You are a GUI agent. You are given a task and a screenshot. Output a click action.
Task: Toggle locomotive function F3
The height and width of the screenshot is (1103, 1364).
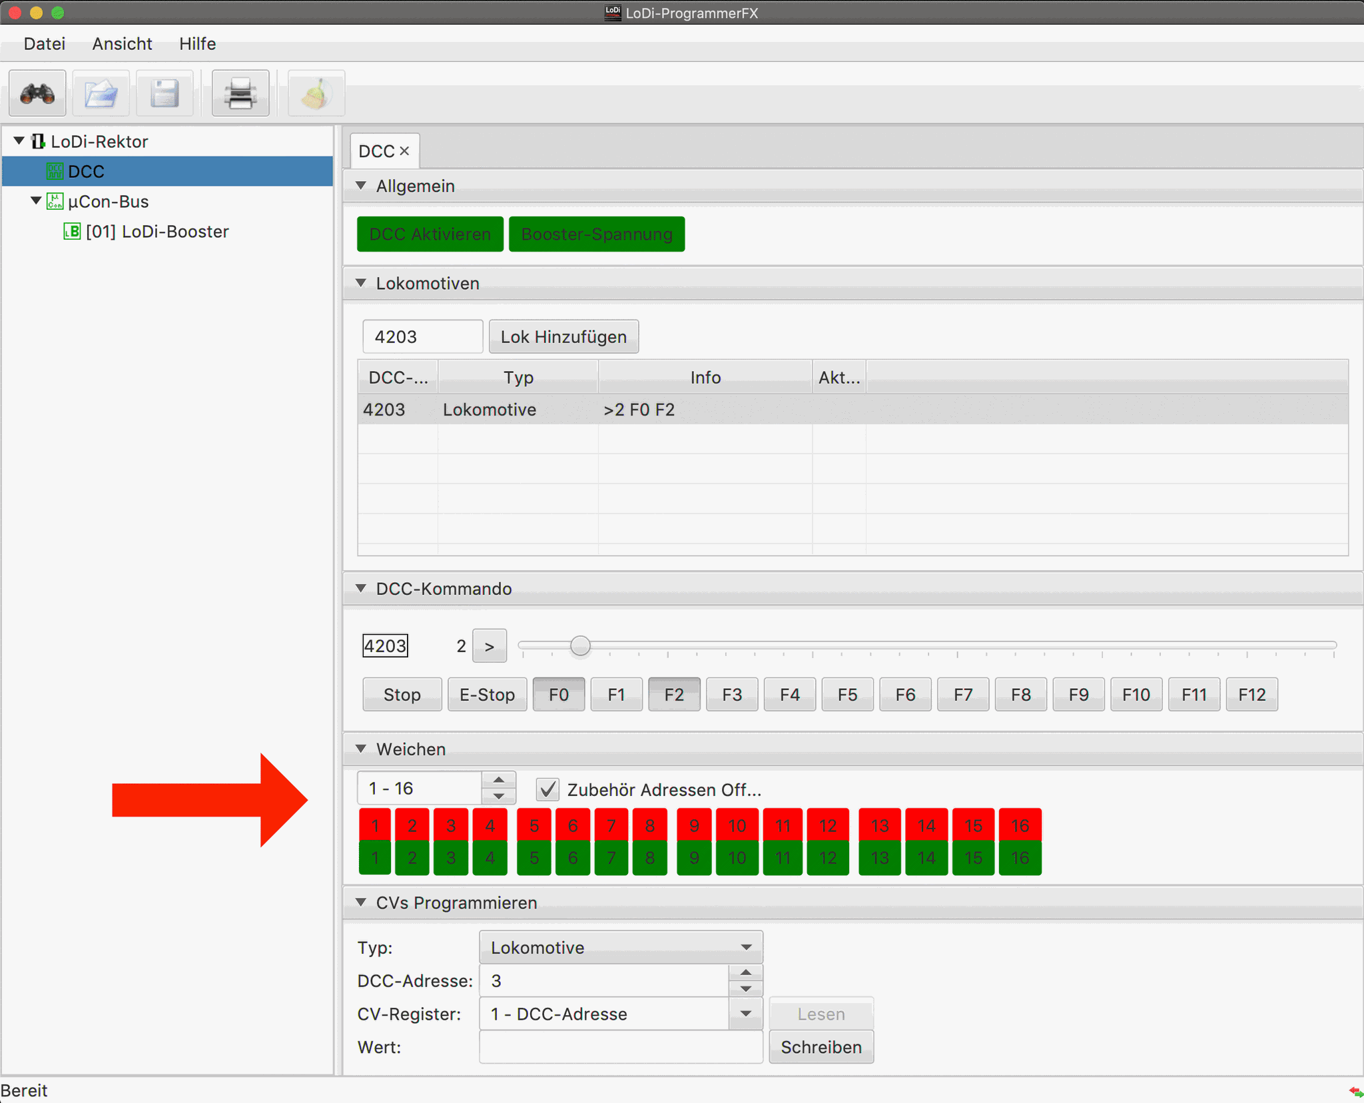[732, 695]
